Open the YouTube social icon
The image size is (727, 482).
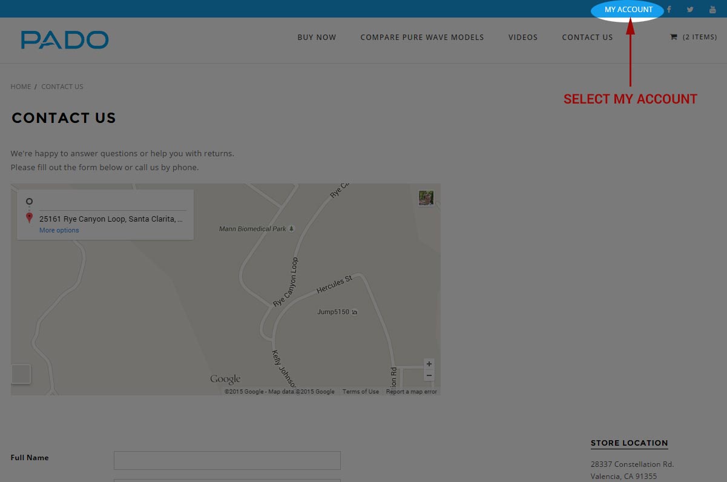[x=712, y=10]
